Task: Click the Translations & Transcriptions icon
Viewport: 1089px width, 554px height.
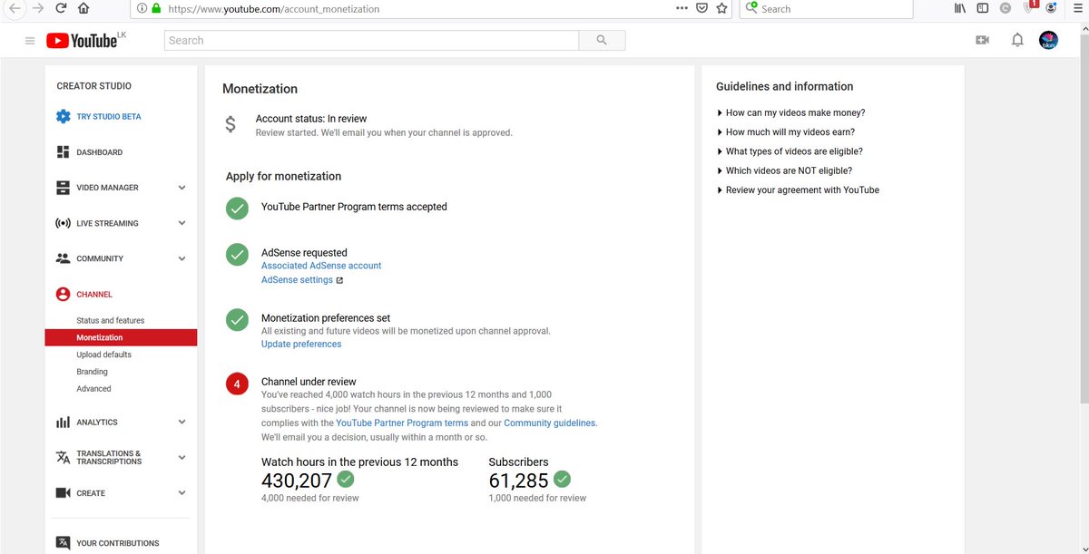Action: pos(63,458)
